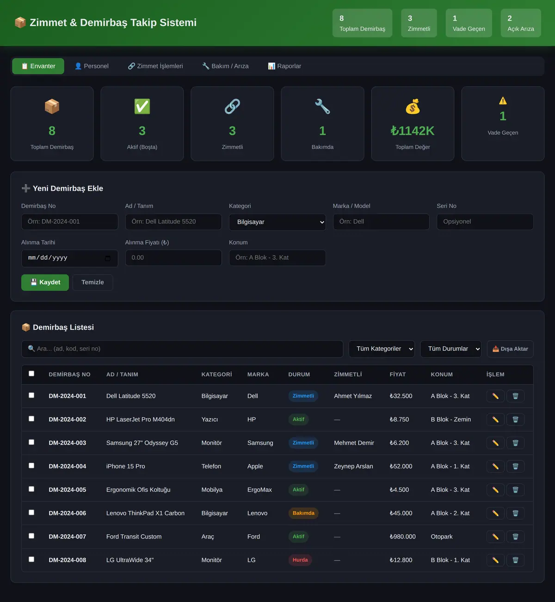Viewport: 555px width, 602px height.
Task: Open the Personel tab
Action: 92,66
